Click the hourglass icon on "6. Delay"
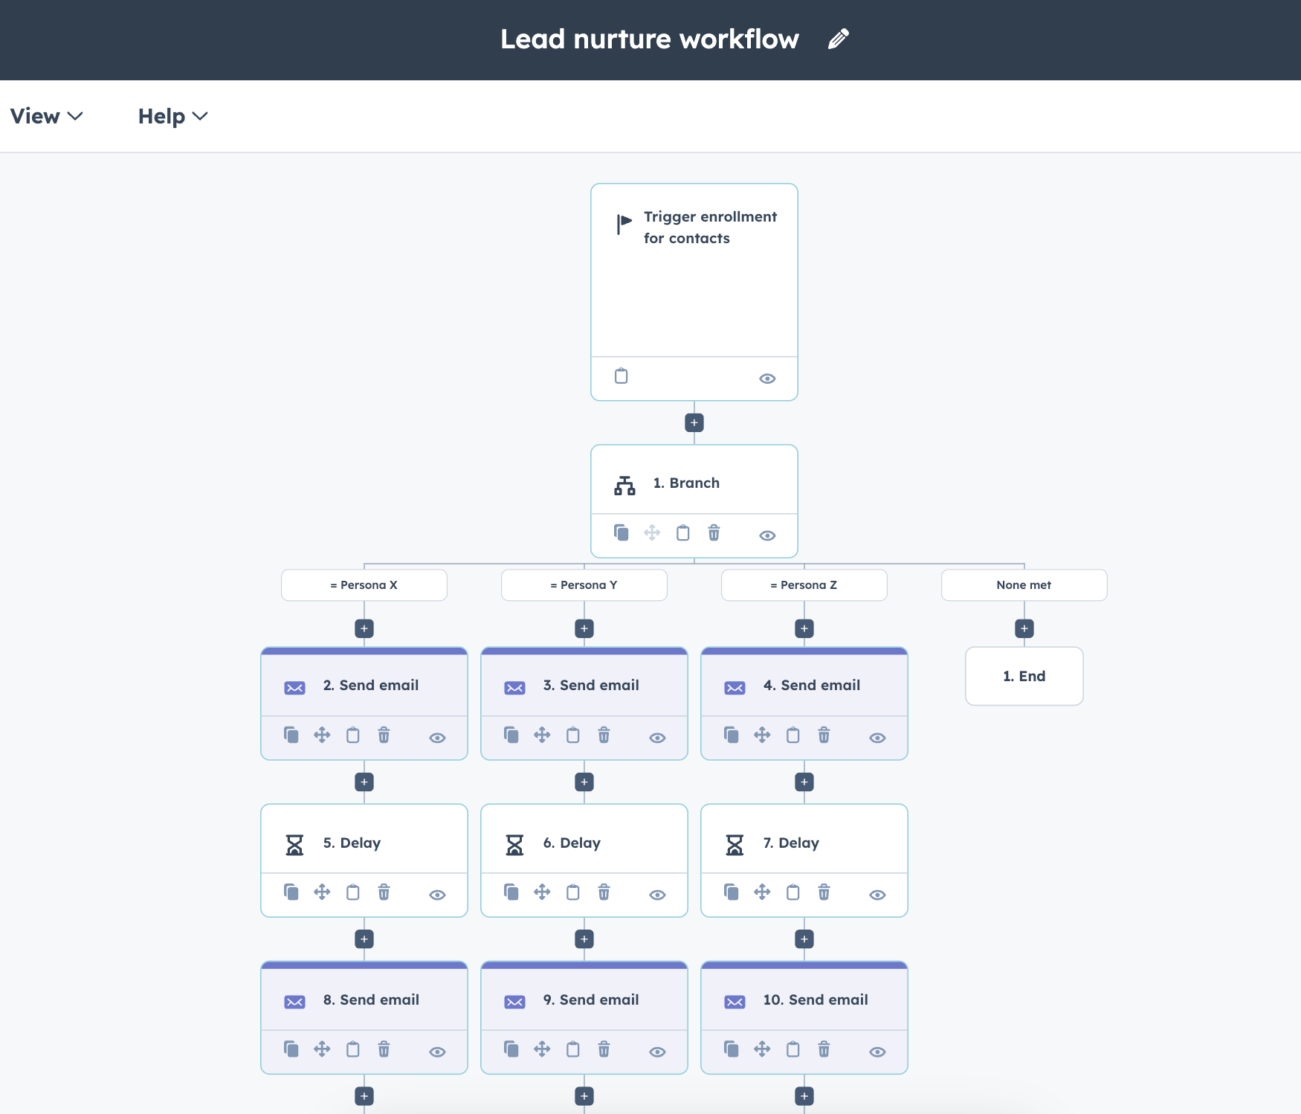 514,844
